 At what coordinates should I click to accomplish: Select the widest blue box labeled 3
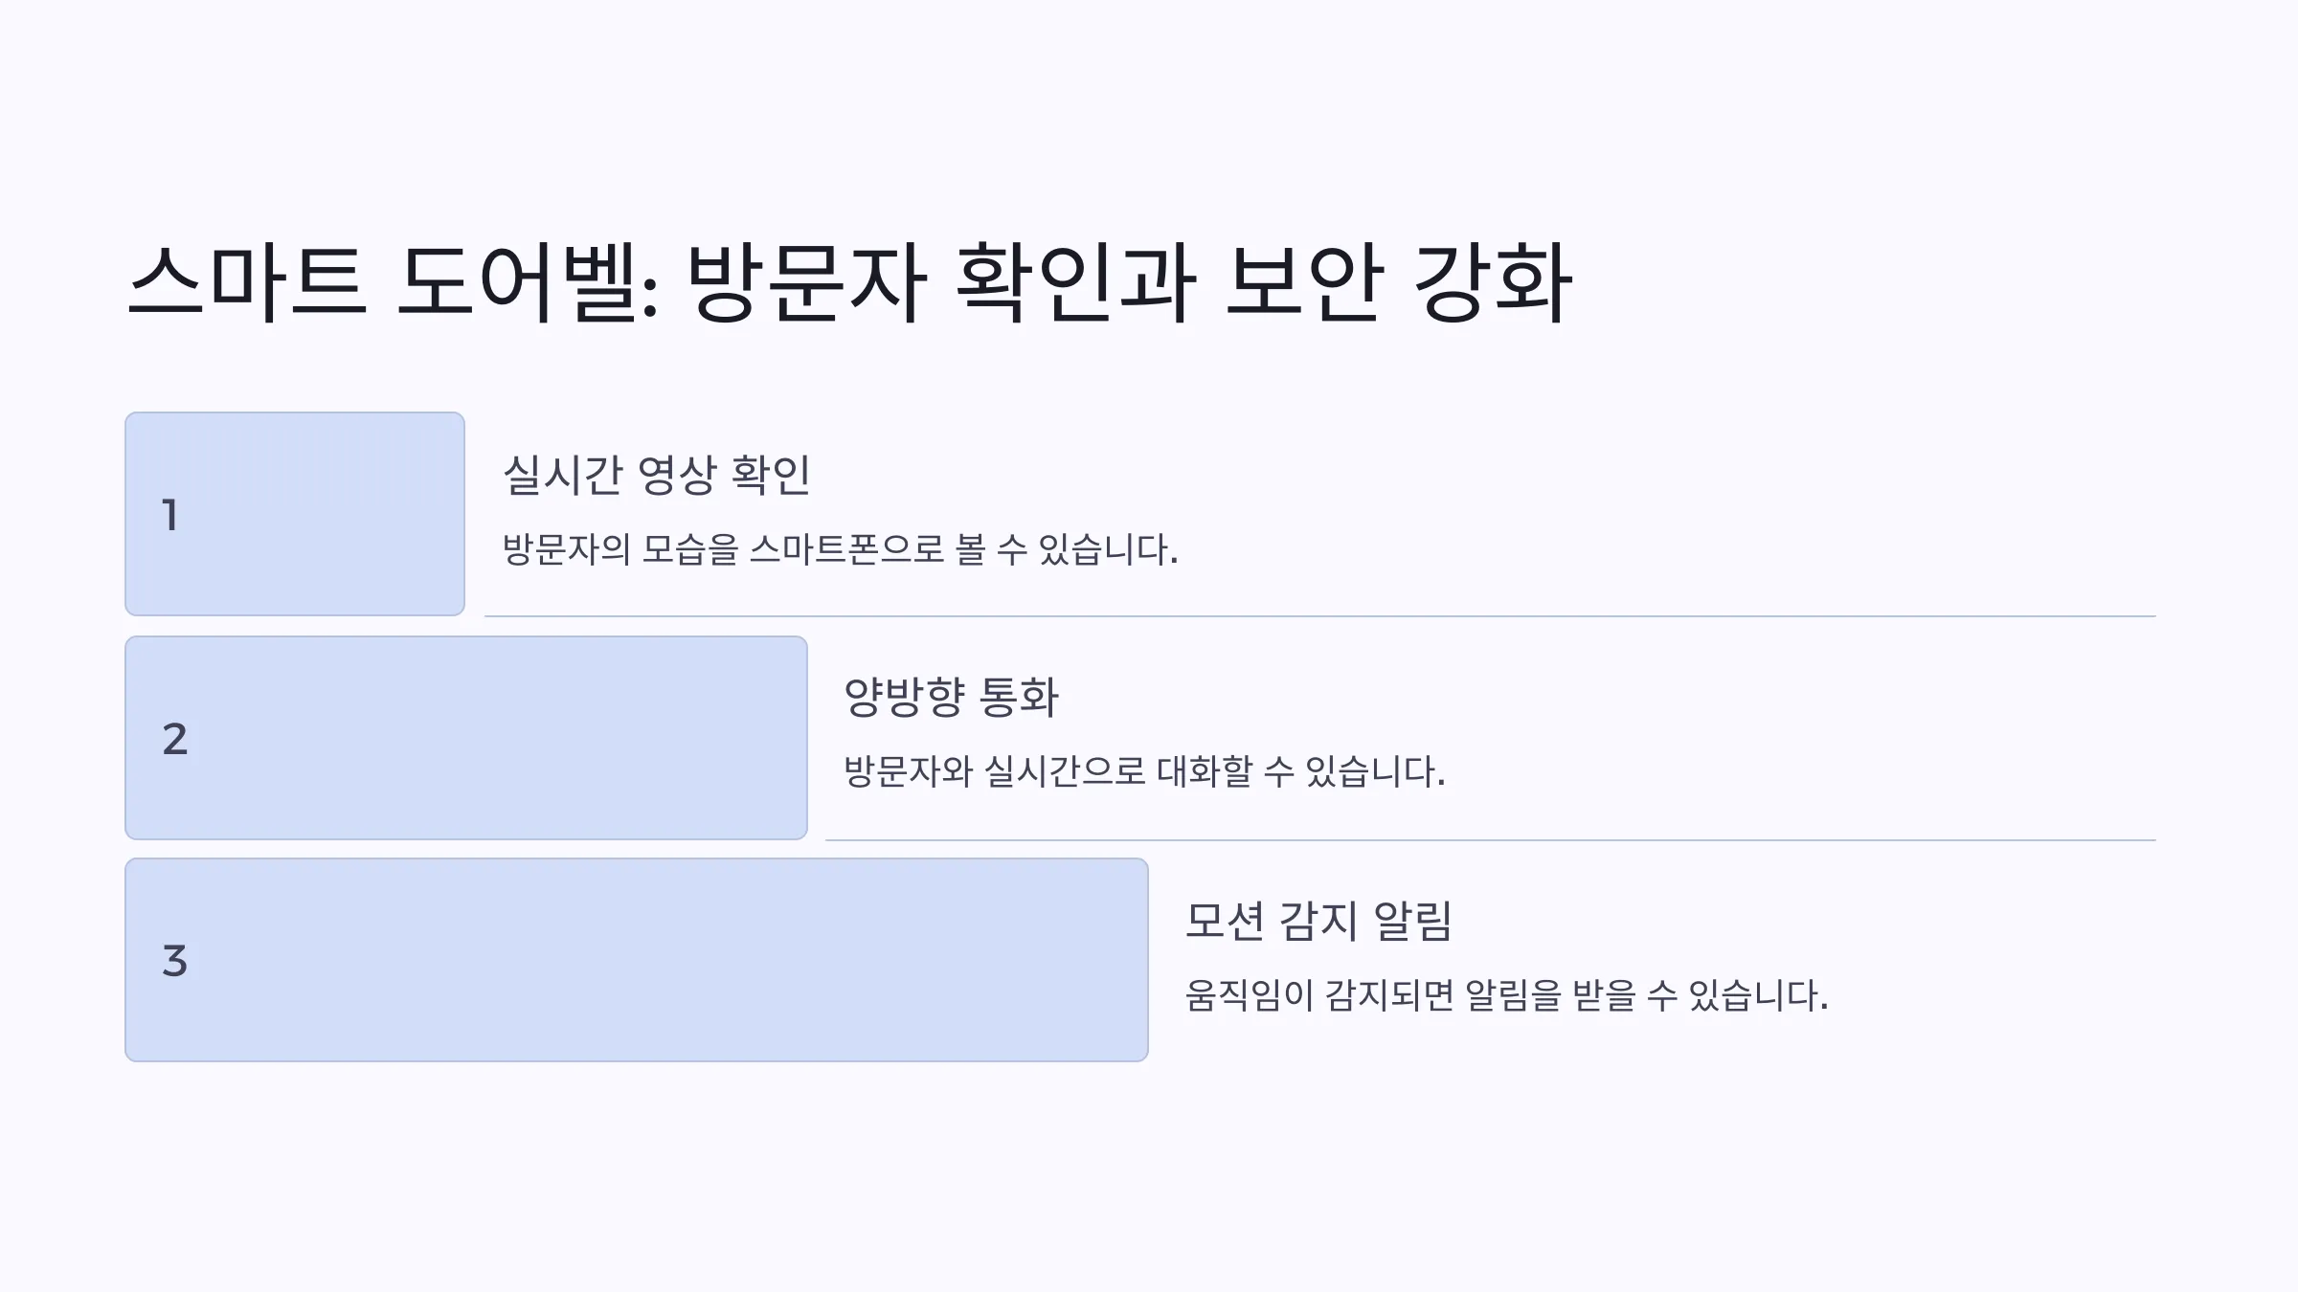click(x=637, y=960)
